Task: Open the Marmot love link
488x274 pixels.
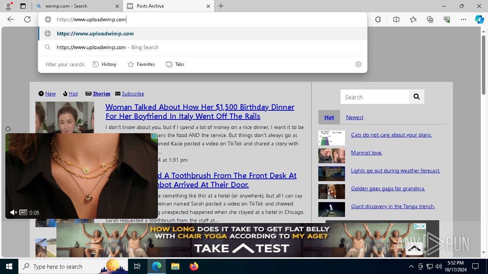Action: point(366,153)
